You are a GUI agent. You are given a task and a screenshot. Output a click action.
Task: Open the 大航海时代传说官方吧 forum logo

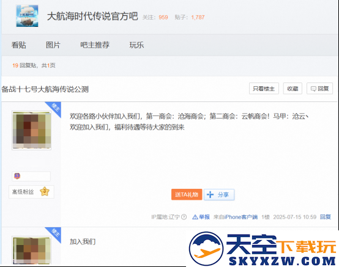28,16
